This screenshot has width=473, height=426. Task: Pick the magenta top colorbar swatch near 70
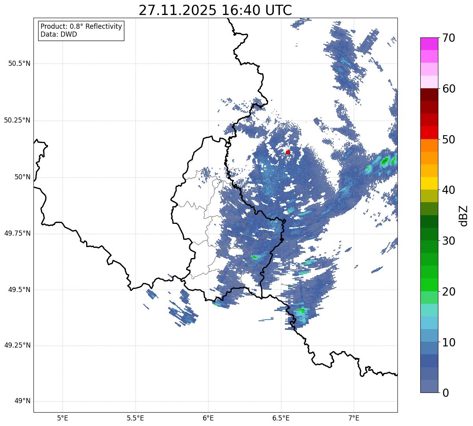(x=429, y=44)
